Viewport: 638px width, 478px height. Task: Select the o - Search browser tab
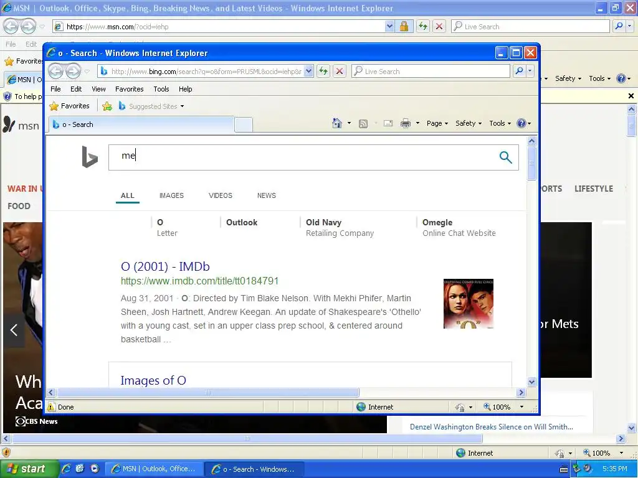pos(141,124)
